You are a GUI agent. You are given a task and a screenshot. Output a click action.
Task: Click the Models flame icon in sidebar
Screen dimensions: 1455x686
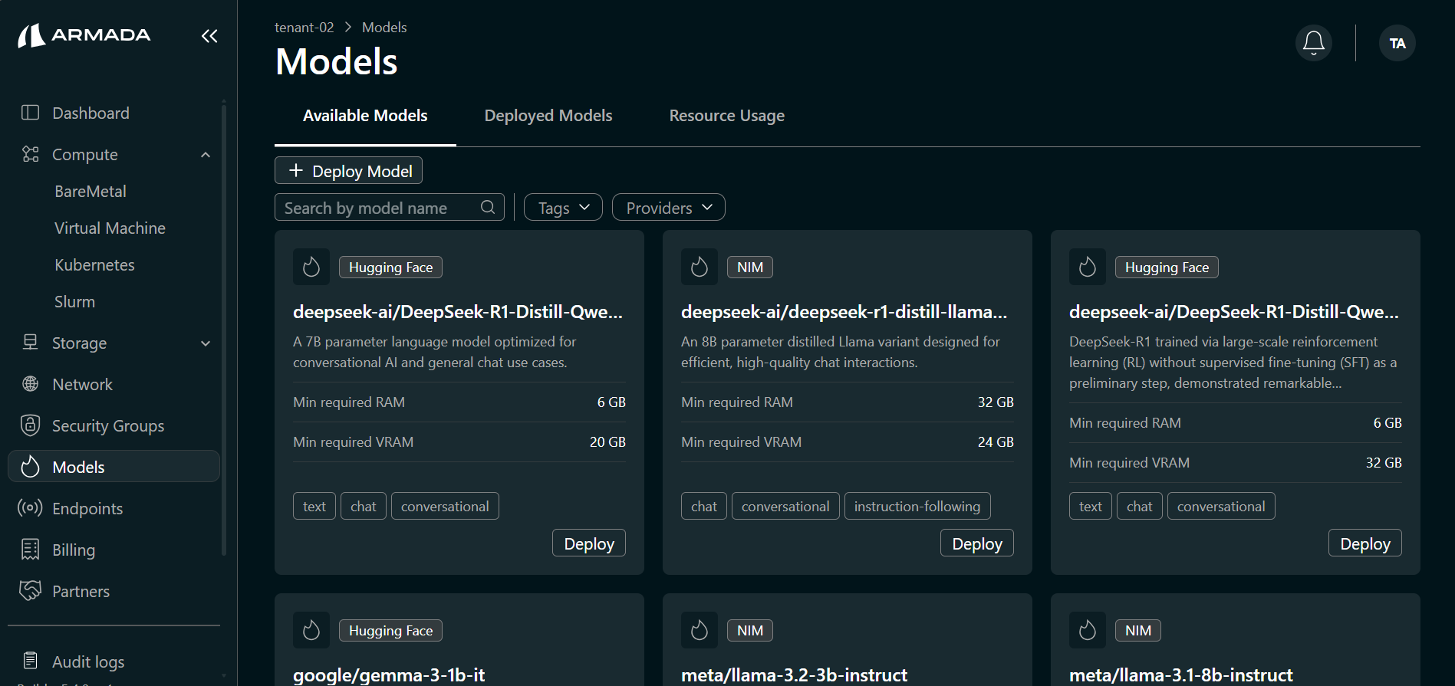pyautogui.click(x=30, y=467)
